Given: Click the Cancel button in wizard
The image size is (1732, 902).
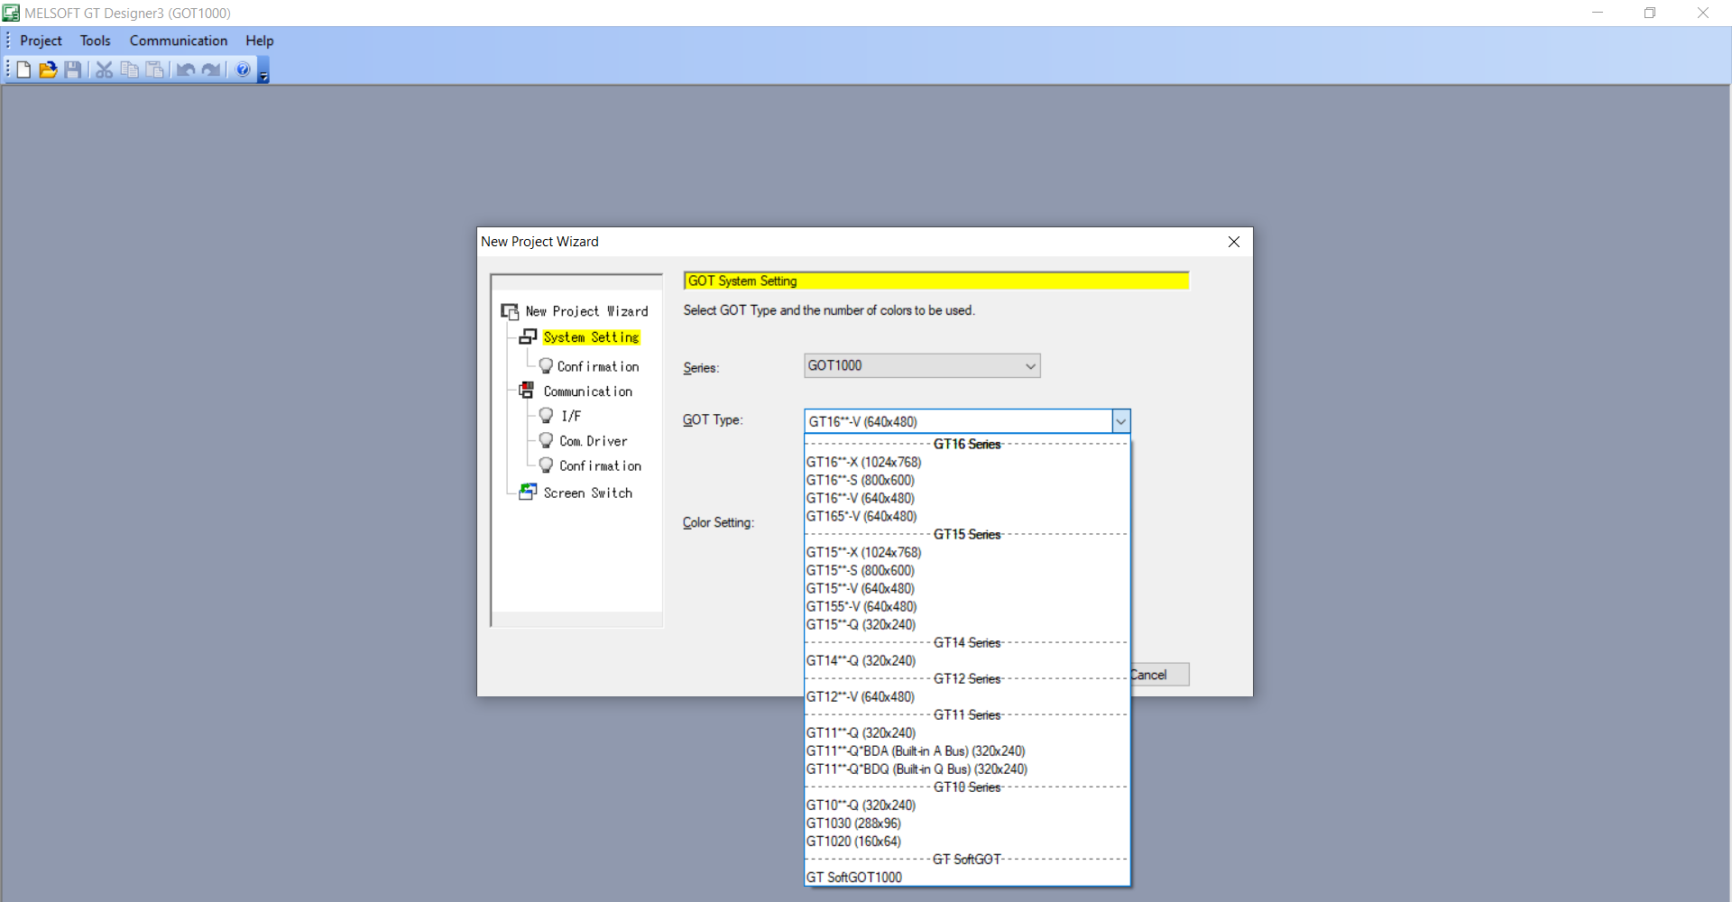Looking at the screenshot, I should (x=1159, y=675).
